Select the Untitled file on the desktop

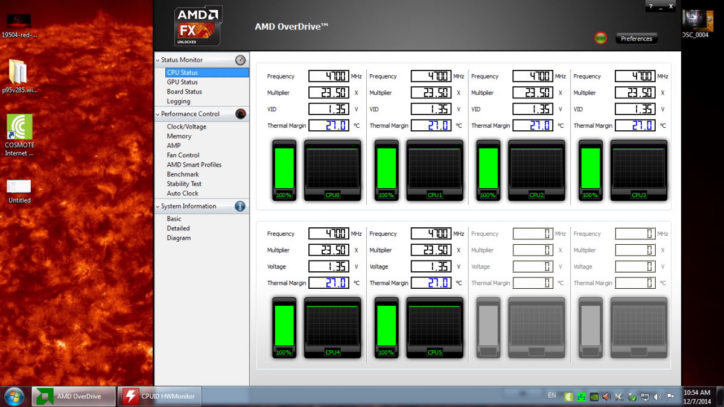pos(19,191)
